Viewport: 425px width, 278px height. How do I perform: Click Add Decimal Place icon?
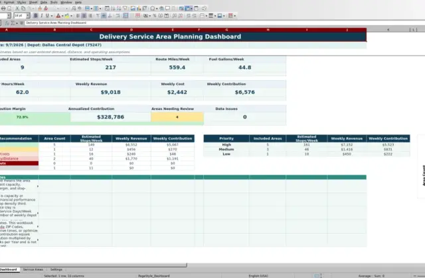[174, 16]
